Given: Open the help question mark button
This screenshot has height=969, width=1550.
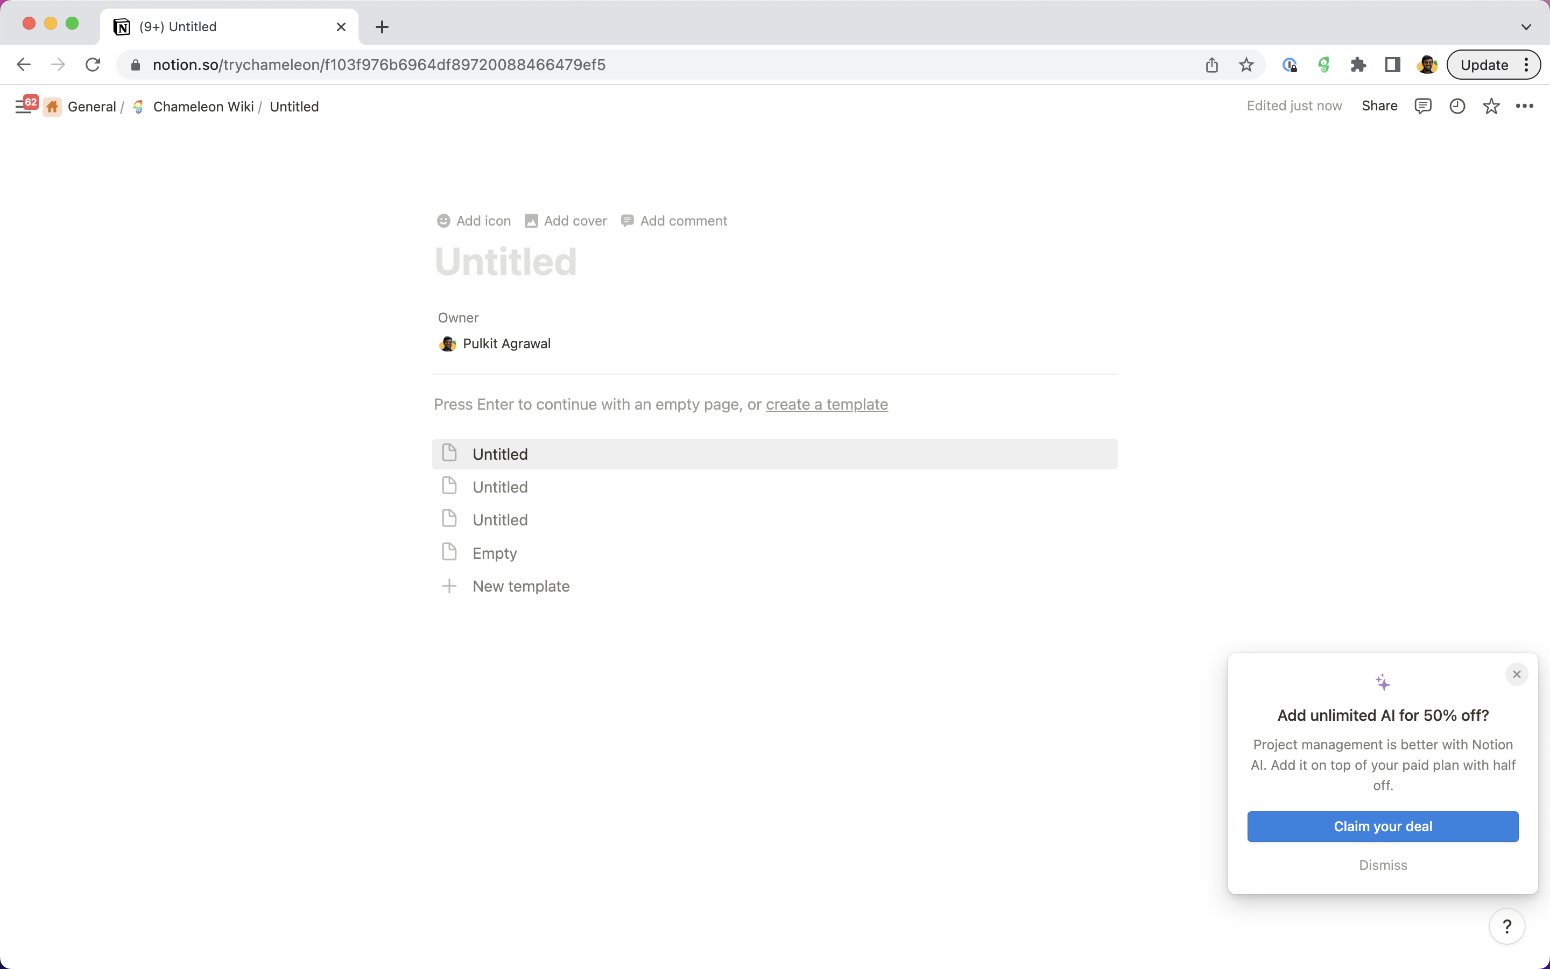Looking at the screenshot, I should [1506, 926].
